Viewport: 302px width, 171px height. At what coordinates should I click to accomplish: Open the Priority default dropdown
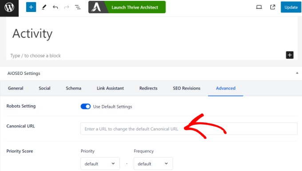tap(100, 164)
